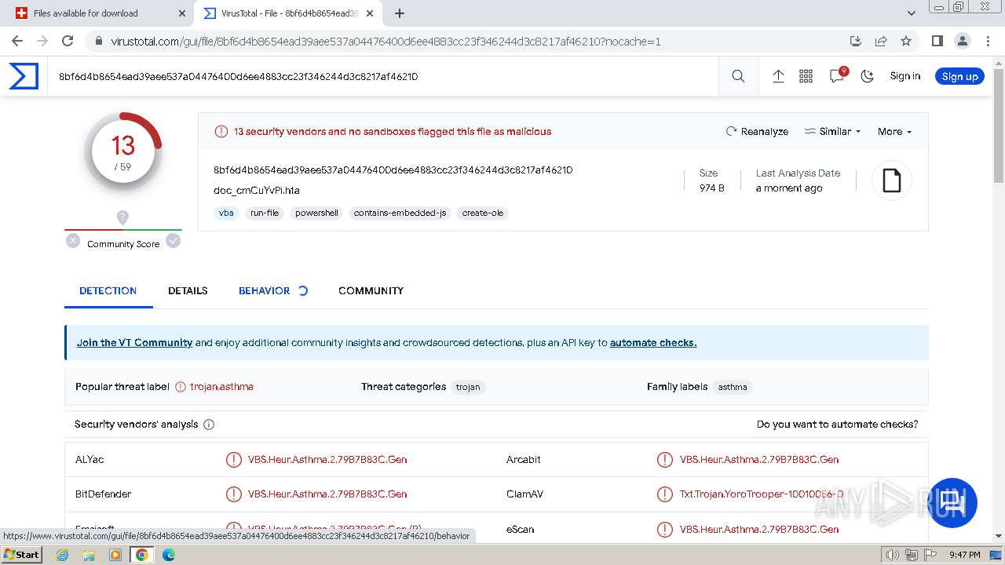Click the automate checks link
Image resolution: width=1005 pixels, height=565 pixels.
[x=653, y=342]
